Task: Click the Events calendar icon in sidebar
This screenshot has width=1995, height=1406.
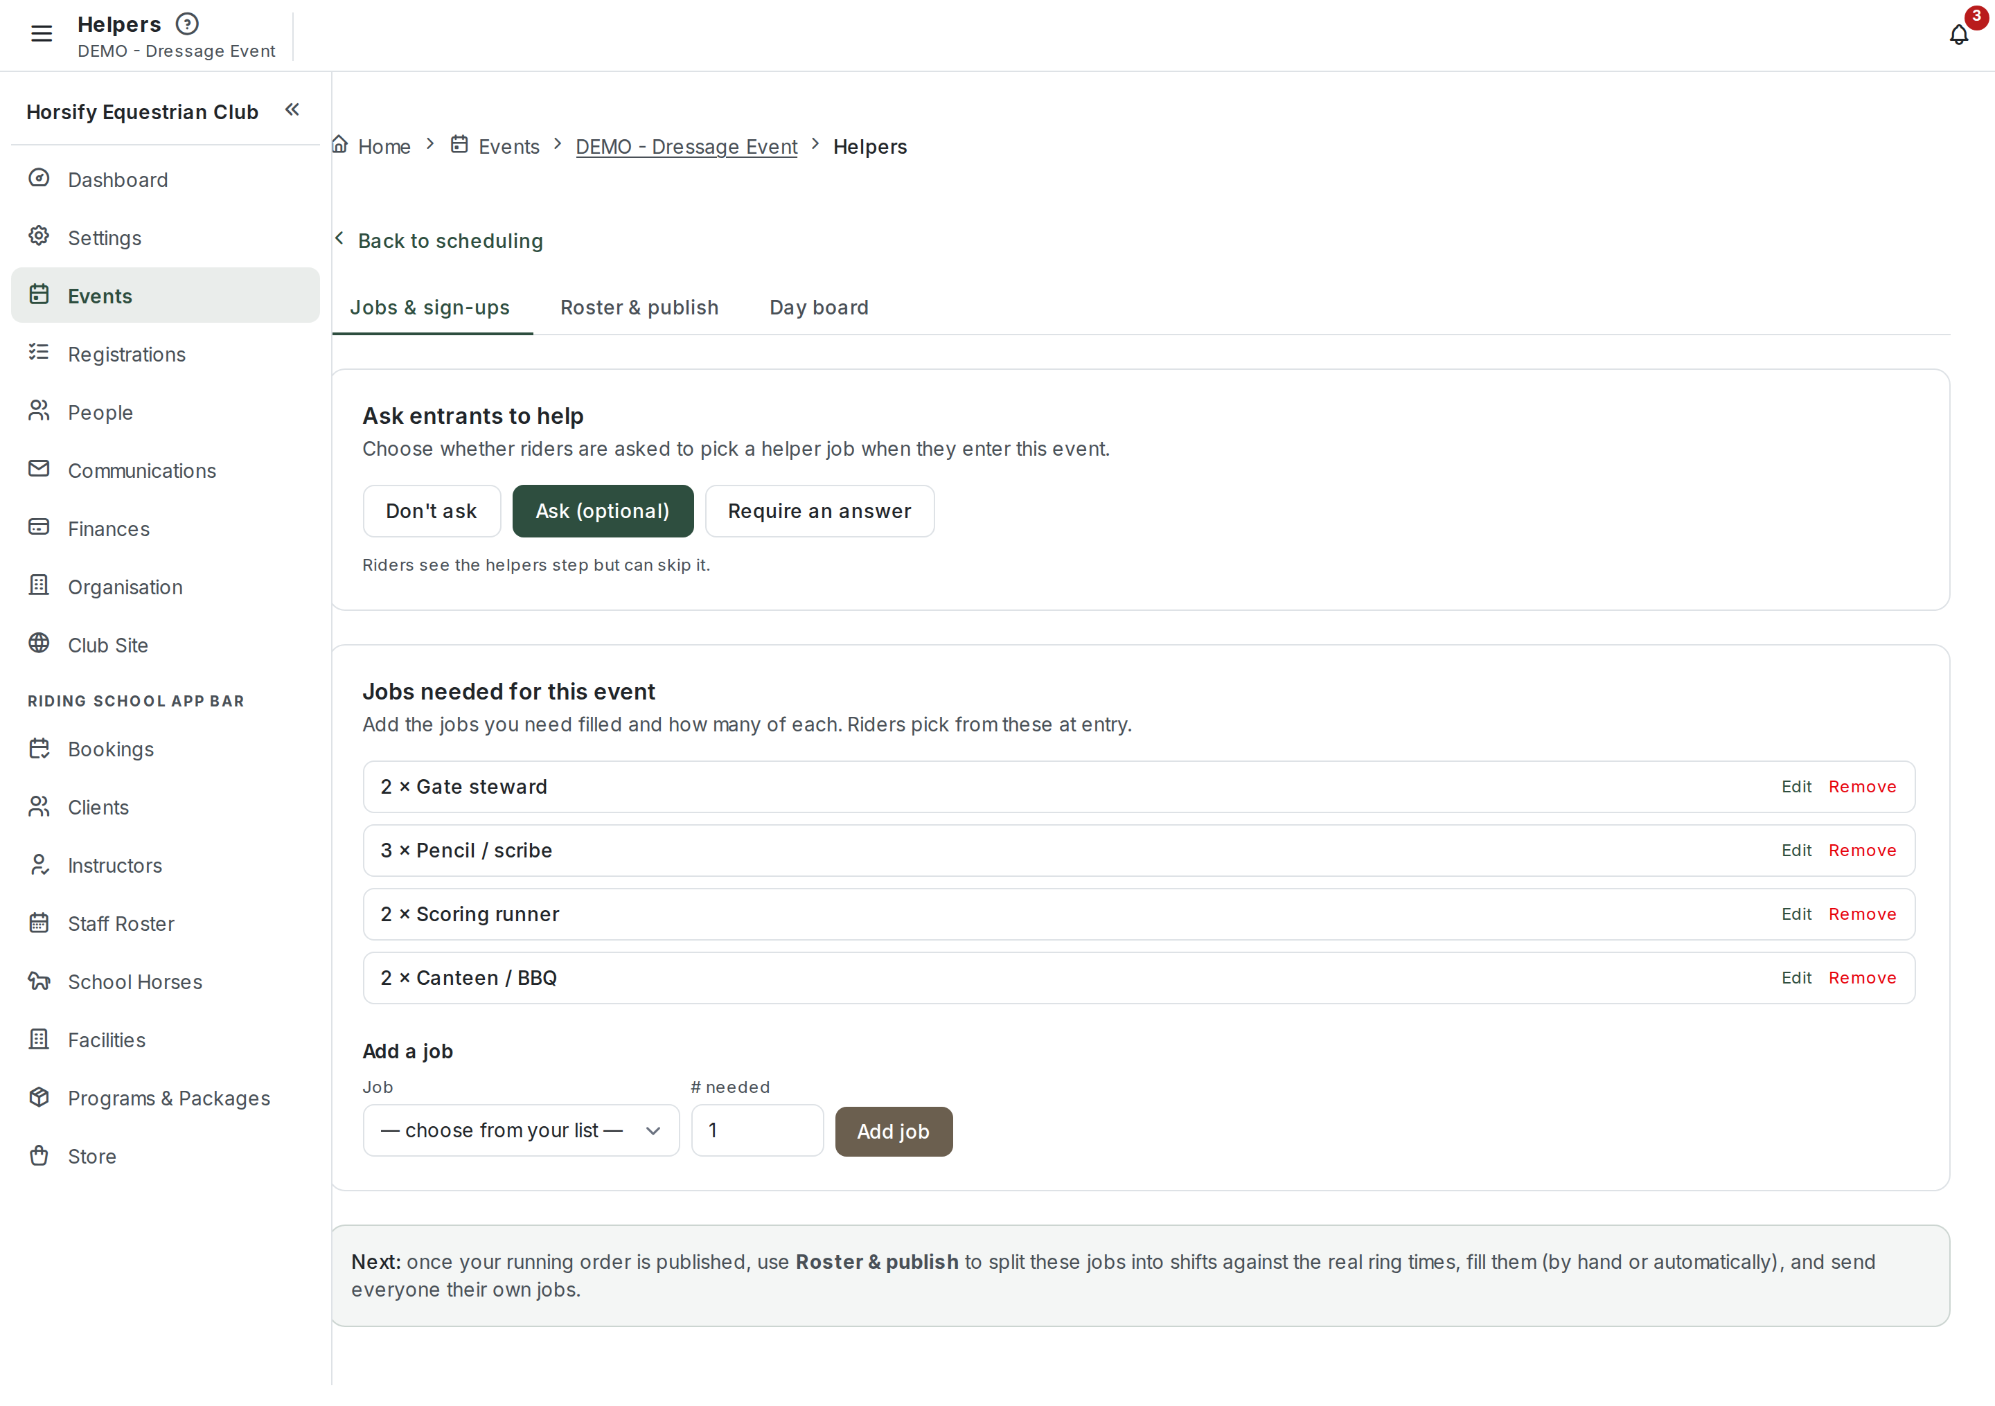Action: click(x=39, y=294)
